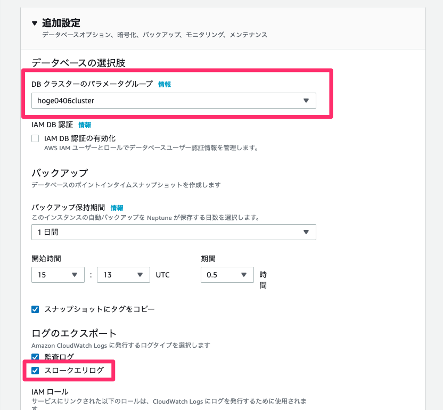The image size is (443, 410).
Task: Open DB cluster parameter group dropdown hoge0406cluster
Action: tap(174, 101)
